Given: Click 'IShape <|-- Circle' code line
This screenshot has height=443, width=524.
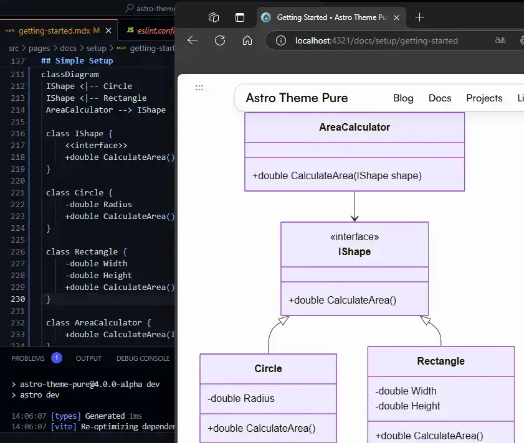Looking at the screenshot, I should coord(89,86).
